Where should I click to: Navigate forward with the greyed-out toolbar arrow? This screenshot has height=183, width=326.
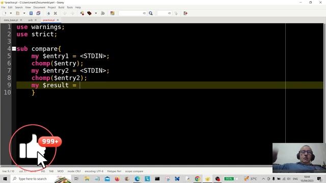click(x=72, y=13)
